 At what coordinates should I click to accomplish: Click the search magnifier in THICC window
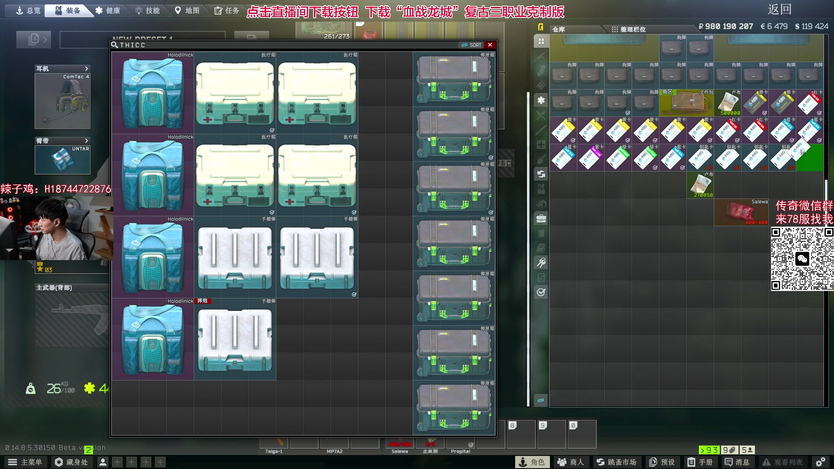(x=115, y=45)
